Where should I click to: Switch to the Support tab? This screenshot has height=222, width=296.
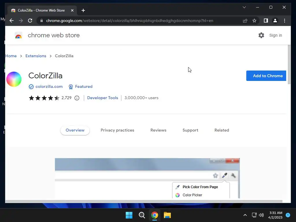click(x=190, y=130)
